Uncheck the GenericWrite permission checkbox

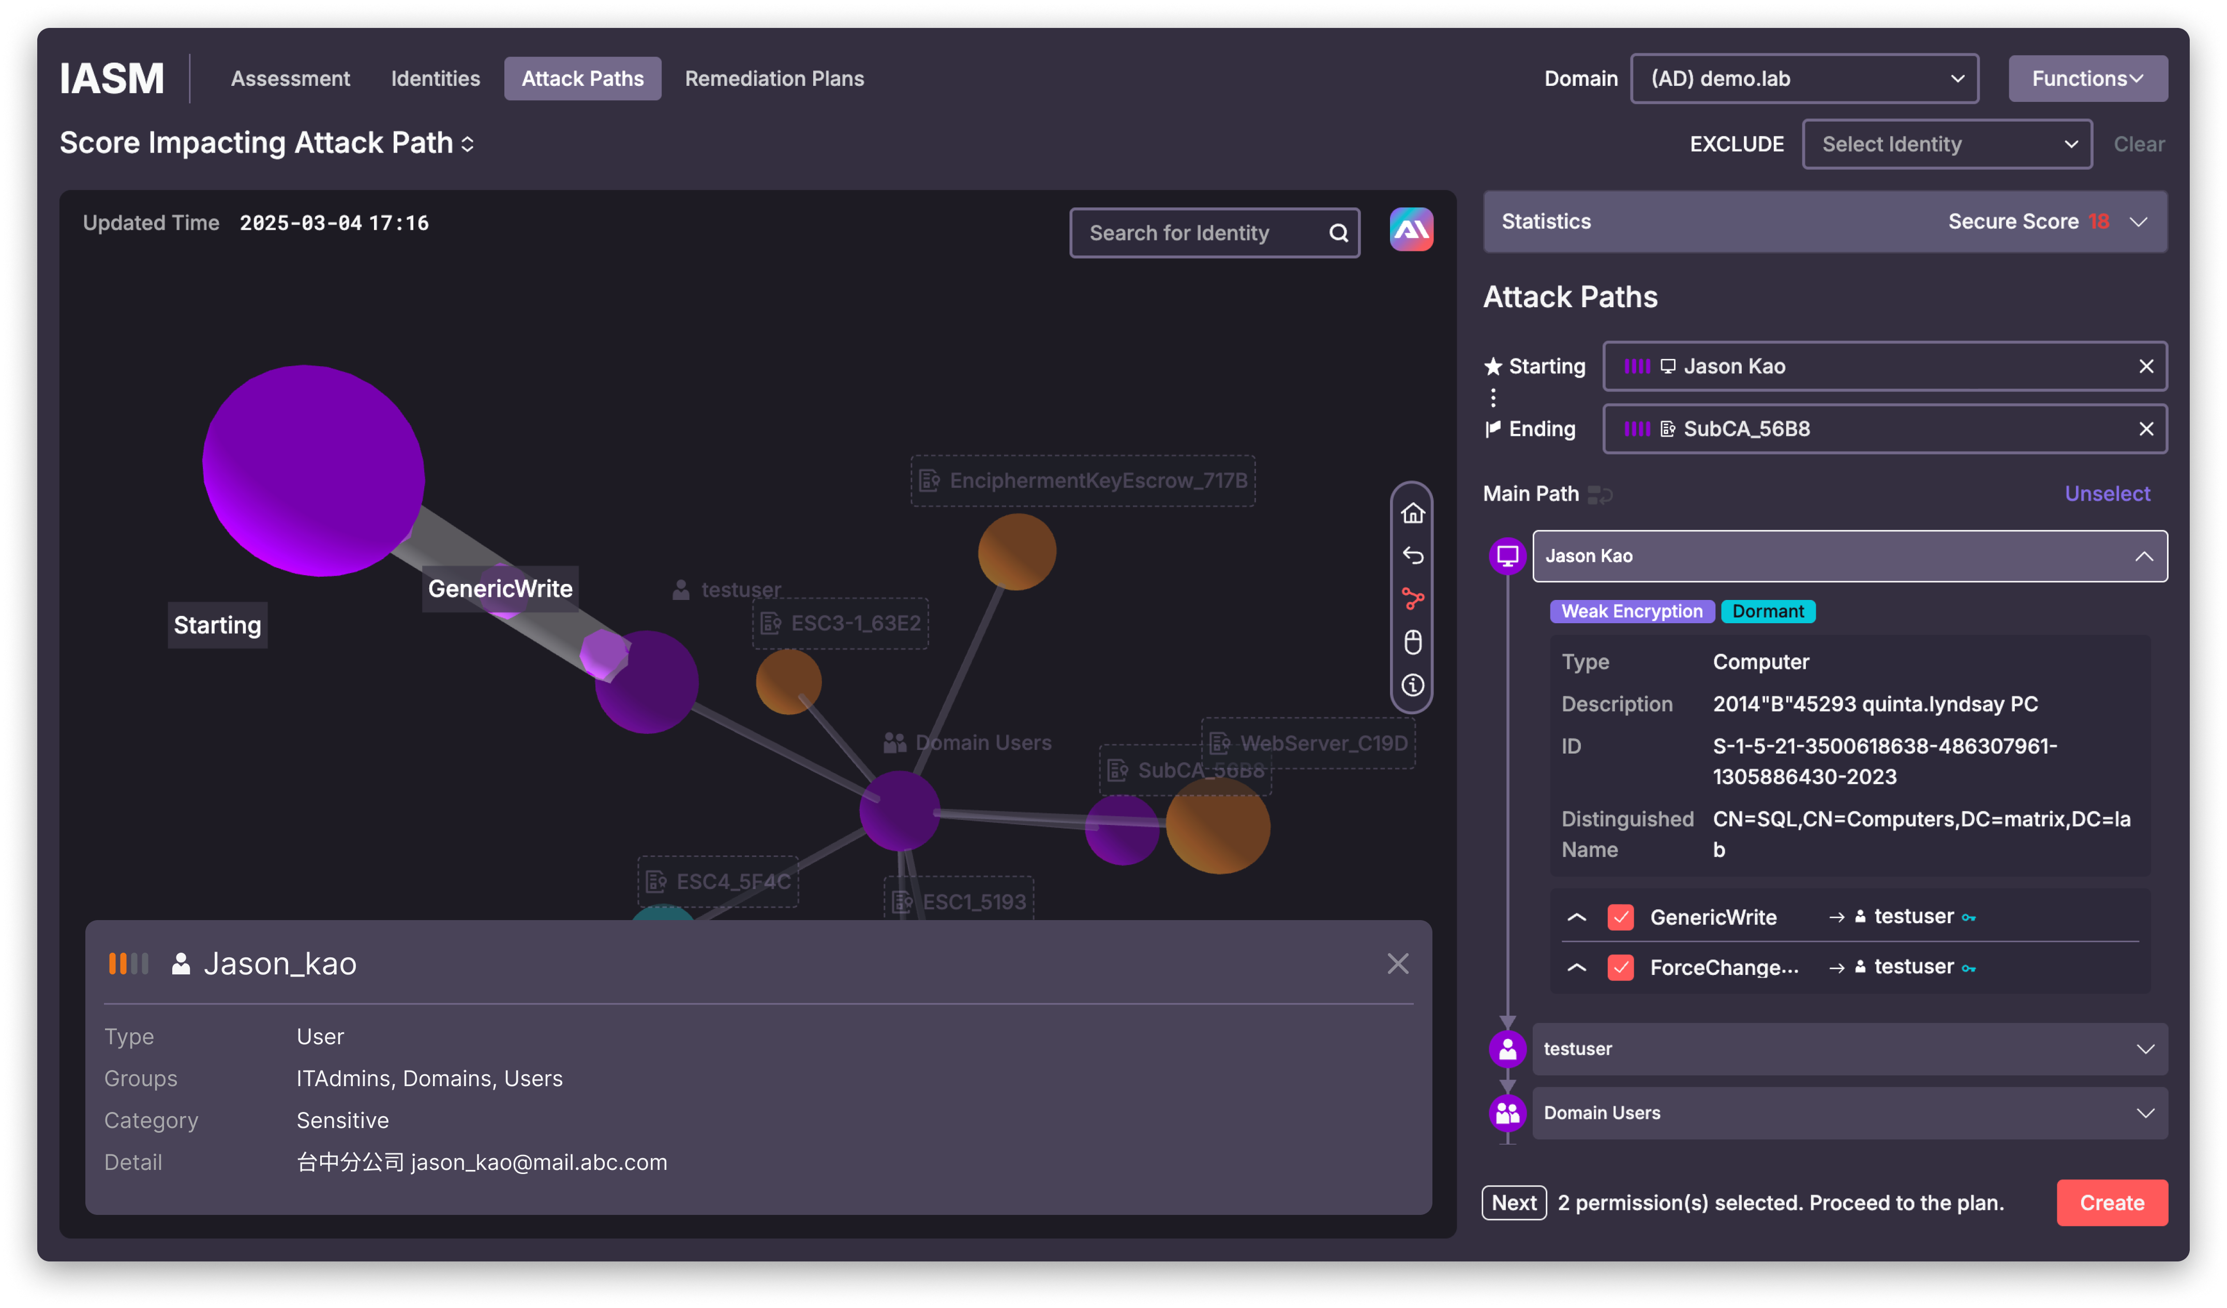click(1621, 918)
